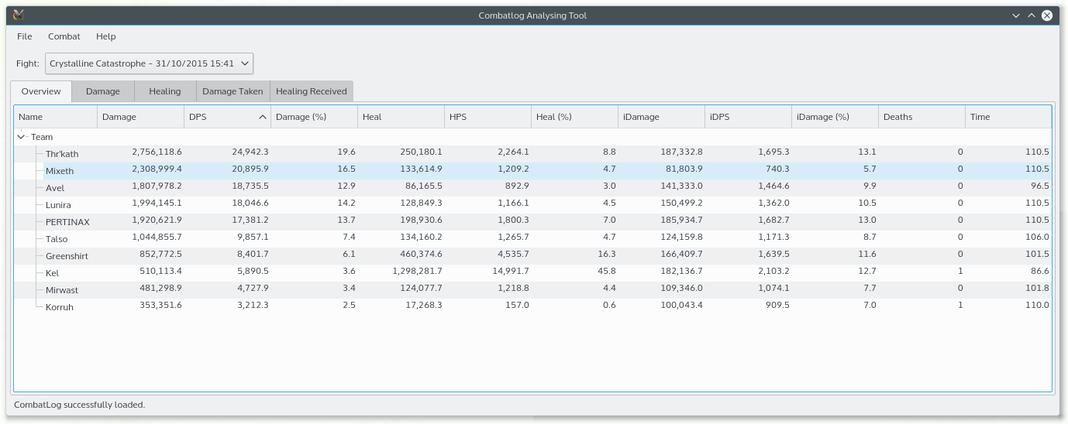Click PERTINAX's iDPS value 1,682.7
The image size is (1068, 424).
tap(773, 221)
